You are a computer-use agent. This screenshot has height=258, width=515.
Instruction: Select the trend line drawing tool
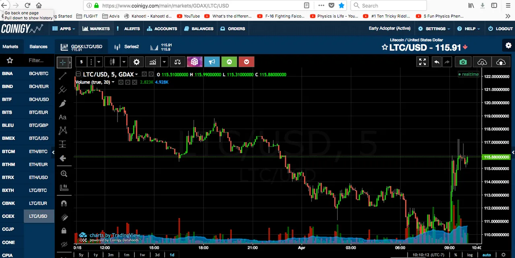click(63, 76)
